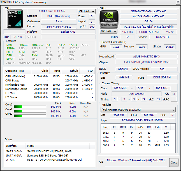Select the HL-DT-ST DVDRAM drive row

(49, 160)
